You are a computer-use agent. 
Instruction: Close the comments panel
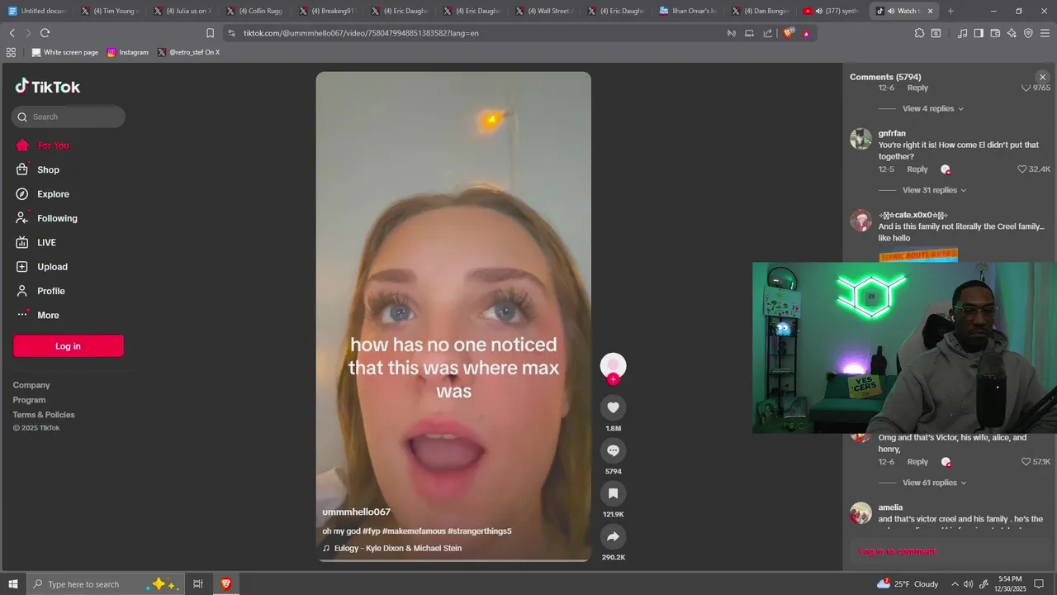pyautogui.click(x=1042, y=77)
